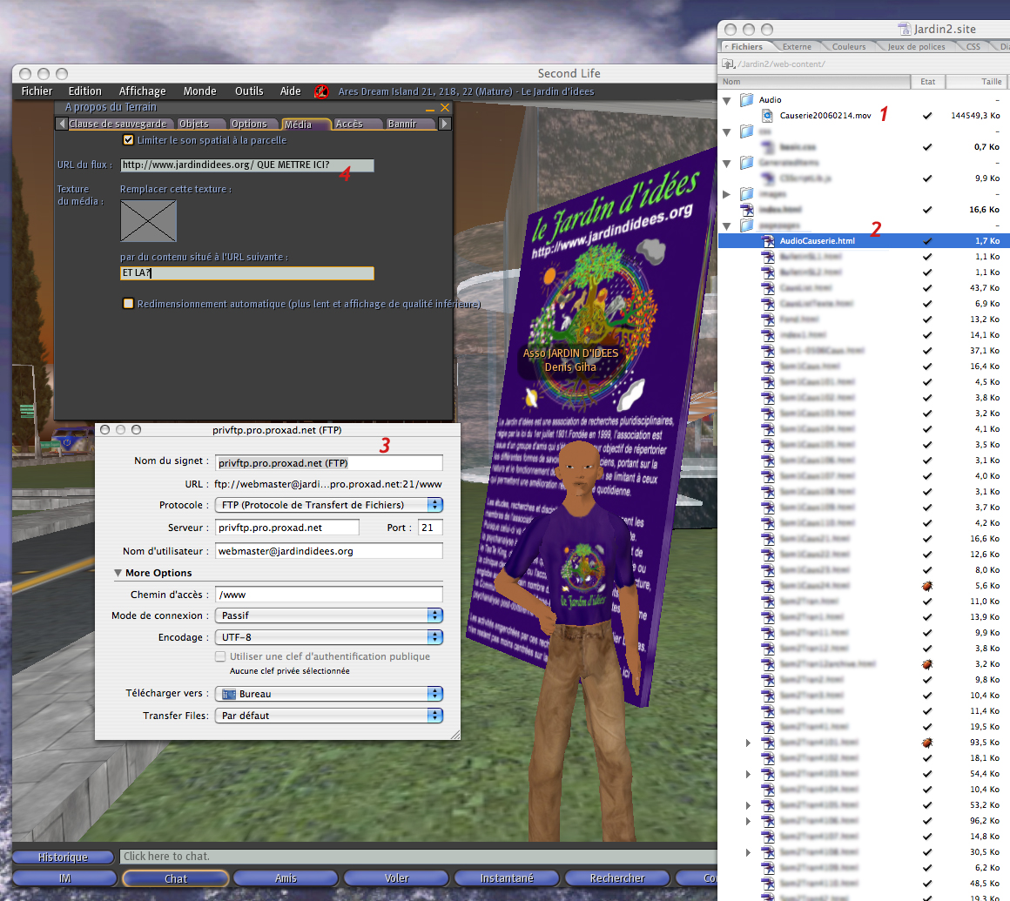Image resolution: width=1010 pixels, height=901 pixels.
Task: Click the bug status icon in the 93,5 Ko row
Action: click(927, 743)
